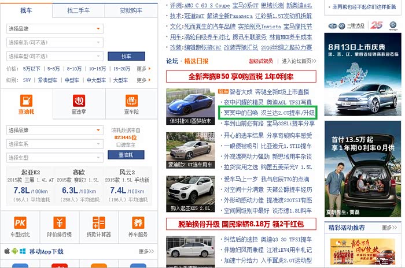Open the 选择车系 (可不选) dropdown
Viewport: 405px width, 268px height.
pos(54,42)
